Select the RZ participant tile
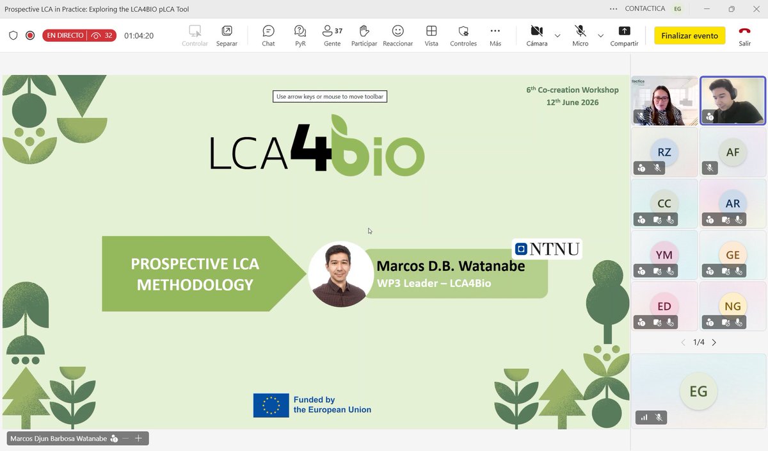This screenshot has height=451, width=768. pyautogui.click(x=664, y=152)
